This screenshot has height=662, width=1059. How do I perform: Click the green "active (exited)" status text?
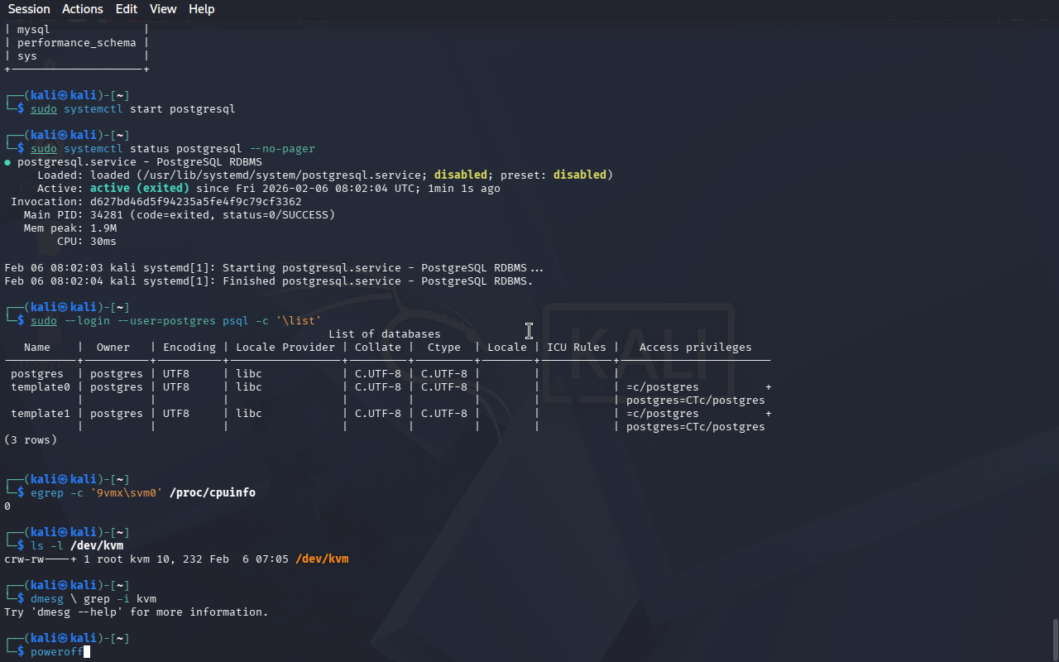(139, 189)
